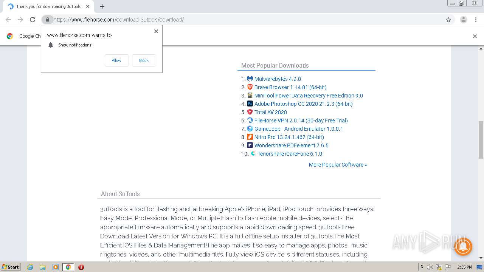Bookmark this page with star icon
Screen dimensions: 484x272
coord(448,20)
